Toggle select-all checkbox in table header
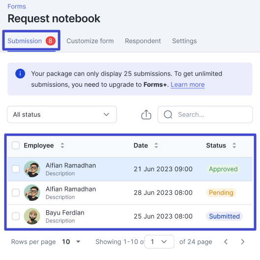This screenshot has height=260, width=260. pos(16,146)
